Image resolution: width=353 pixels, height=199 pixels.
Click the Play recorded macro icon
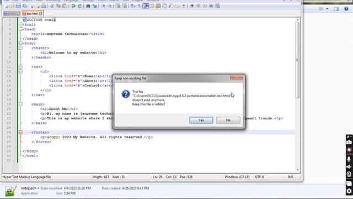(x=205, y=6)
